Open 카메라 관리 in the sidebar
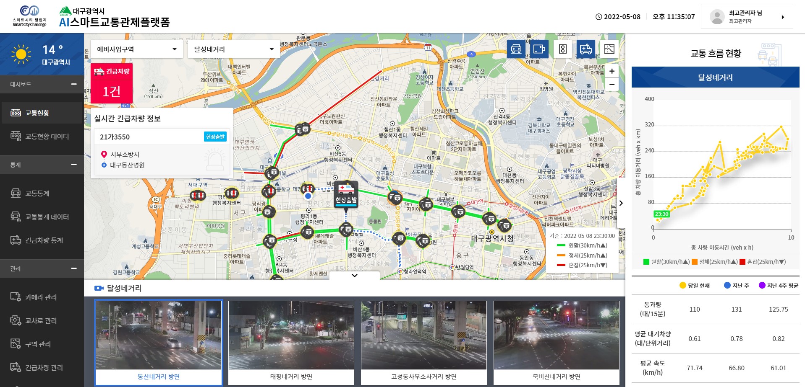 coord(41,297)
